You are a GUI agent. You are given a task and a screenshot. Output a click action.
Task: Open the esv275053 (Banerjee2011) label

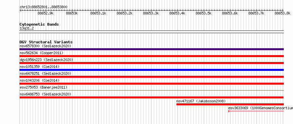point(43,87)
